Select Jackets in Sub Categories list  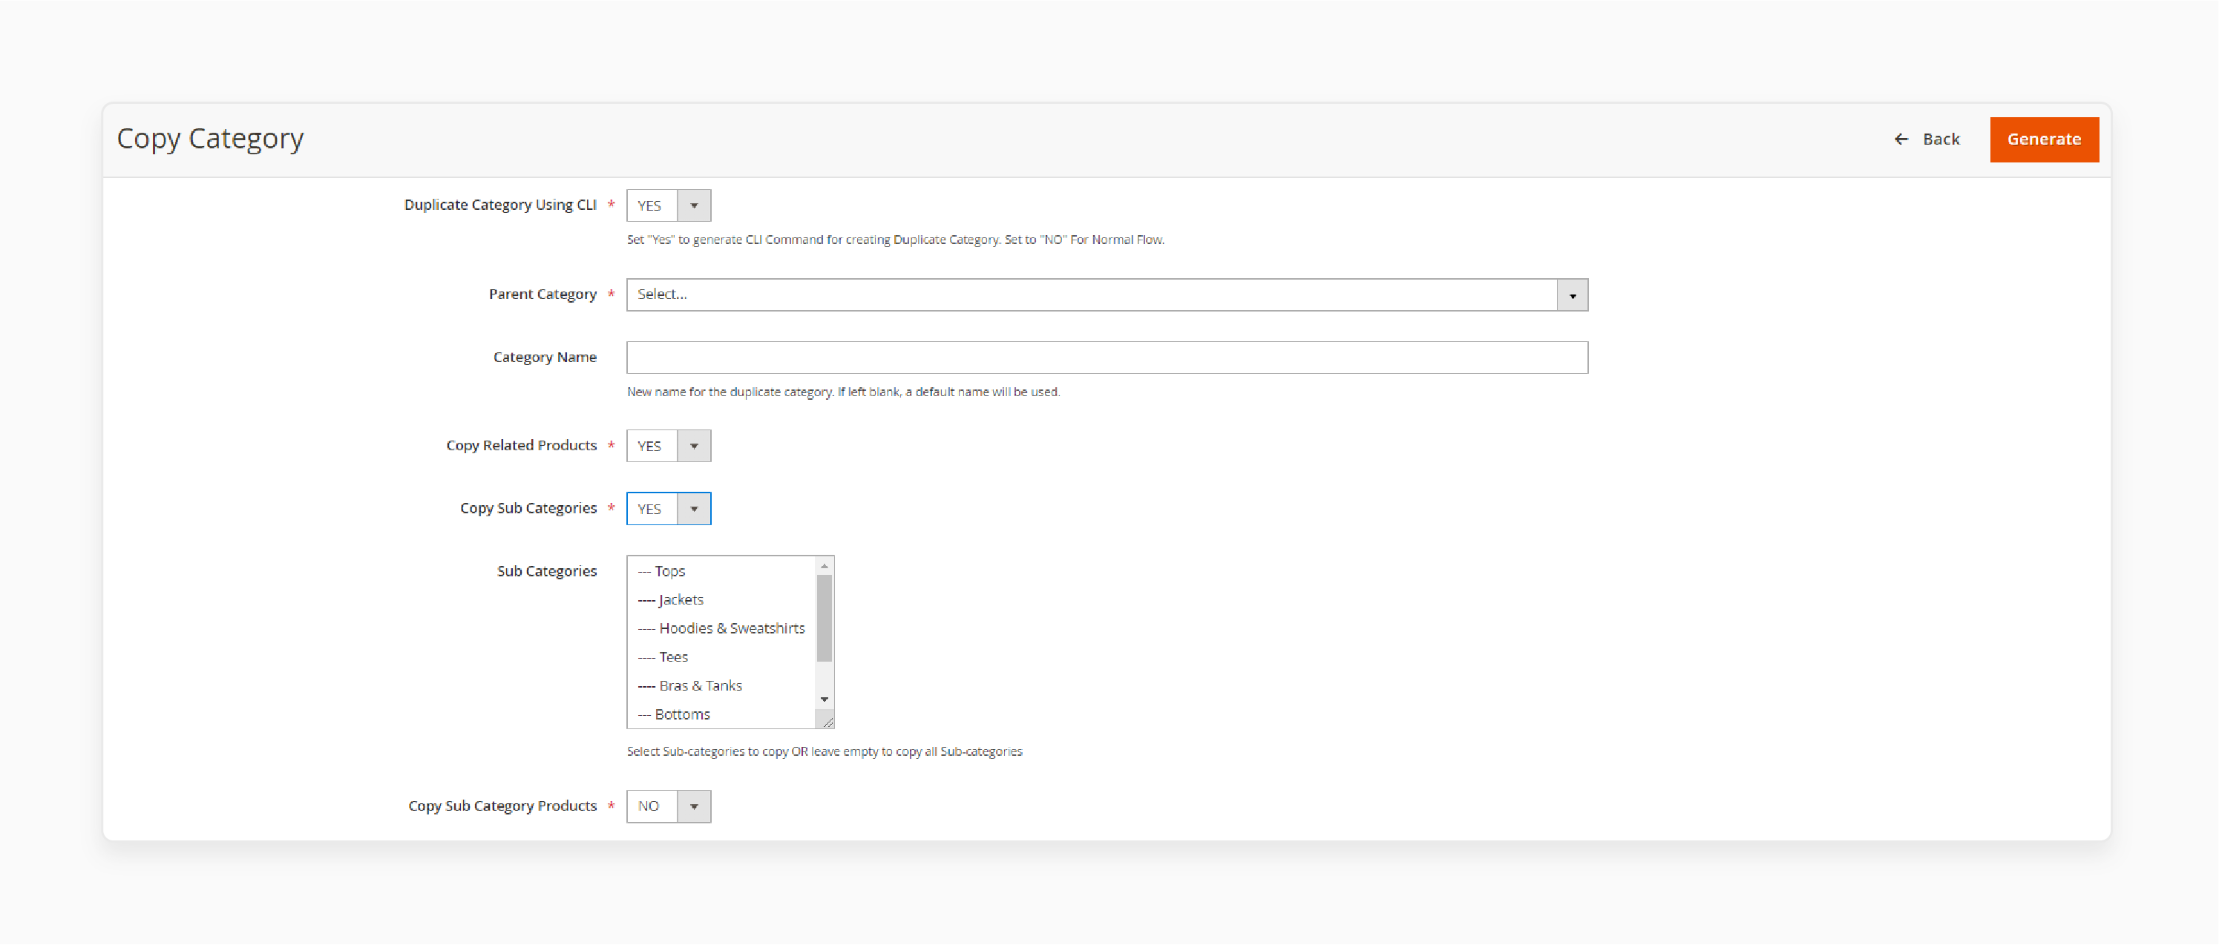pyautogui.click(x=722, y=600)
